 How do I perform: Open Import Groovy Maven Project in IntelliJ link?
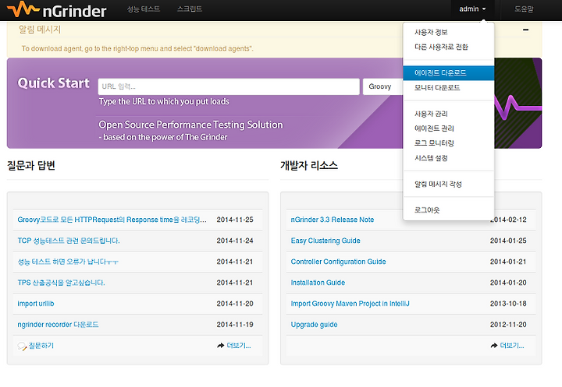pyautogui.click(x=350, y=304)
